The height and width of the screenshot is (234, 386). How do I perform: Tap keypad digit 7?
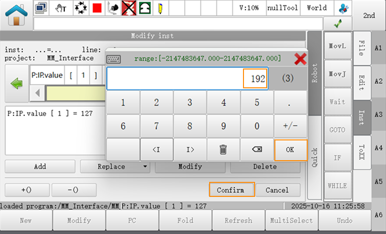pos(157,126)
